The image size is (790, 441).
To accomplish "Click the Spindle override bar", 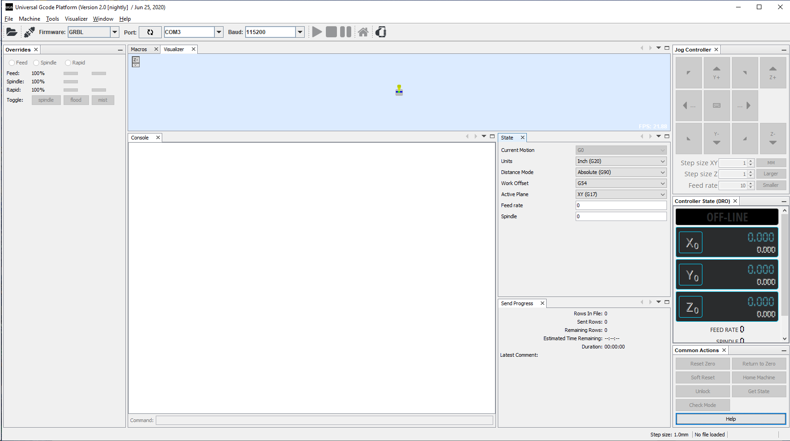I will (71, 82).
